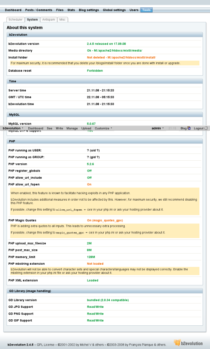Click the Media directory value 'Ok - M:/apache2/htdocs/mixtli/media/'
The image size is (210, 349).
coord(114,51)
